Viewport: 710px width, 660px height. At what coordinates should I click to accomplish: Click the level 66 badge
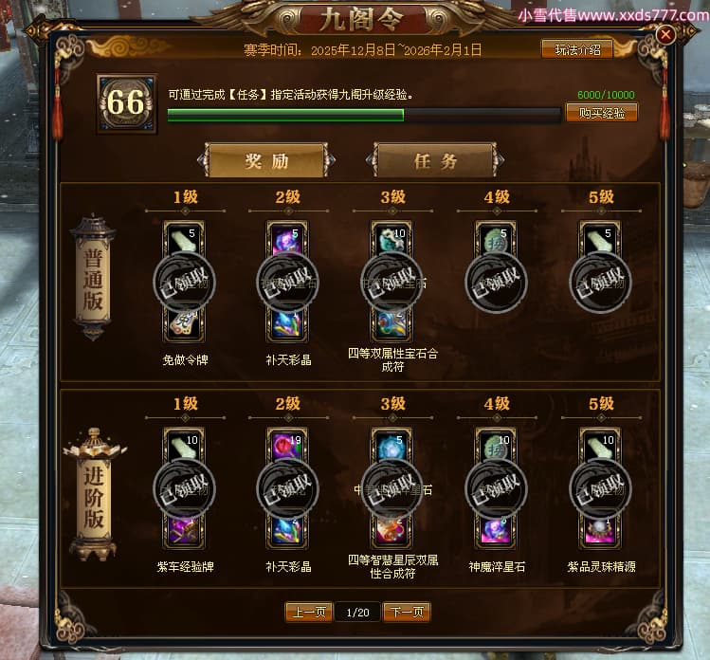[x=127, y=103]
